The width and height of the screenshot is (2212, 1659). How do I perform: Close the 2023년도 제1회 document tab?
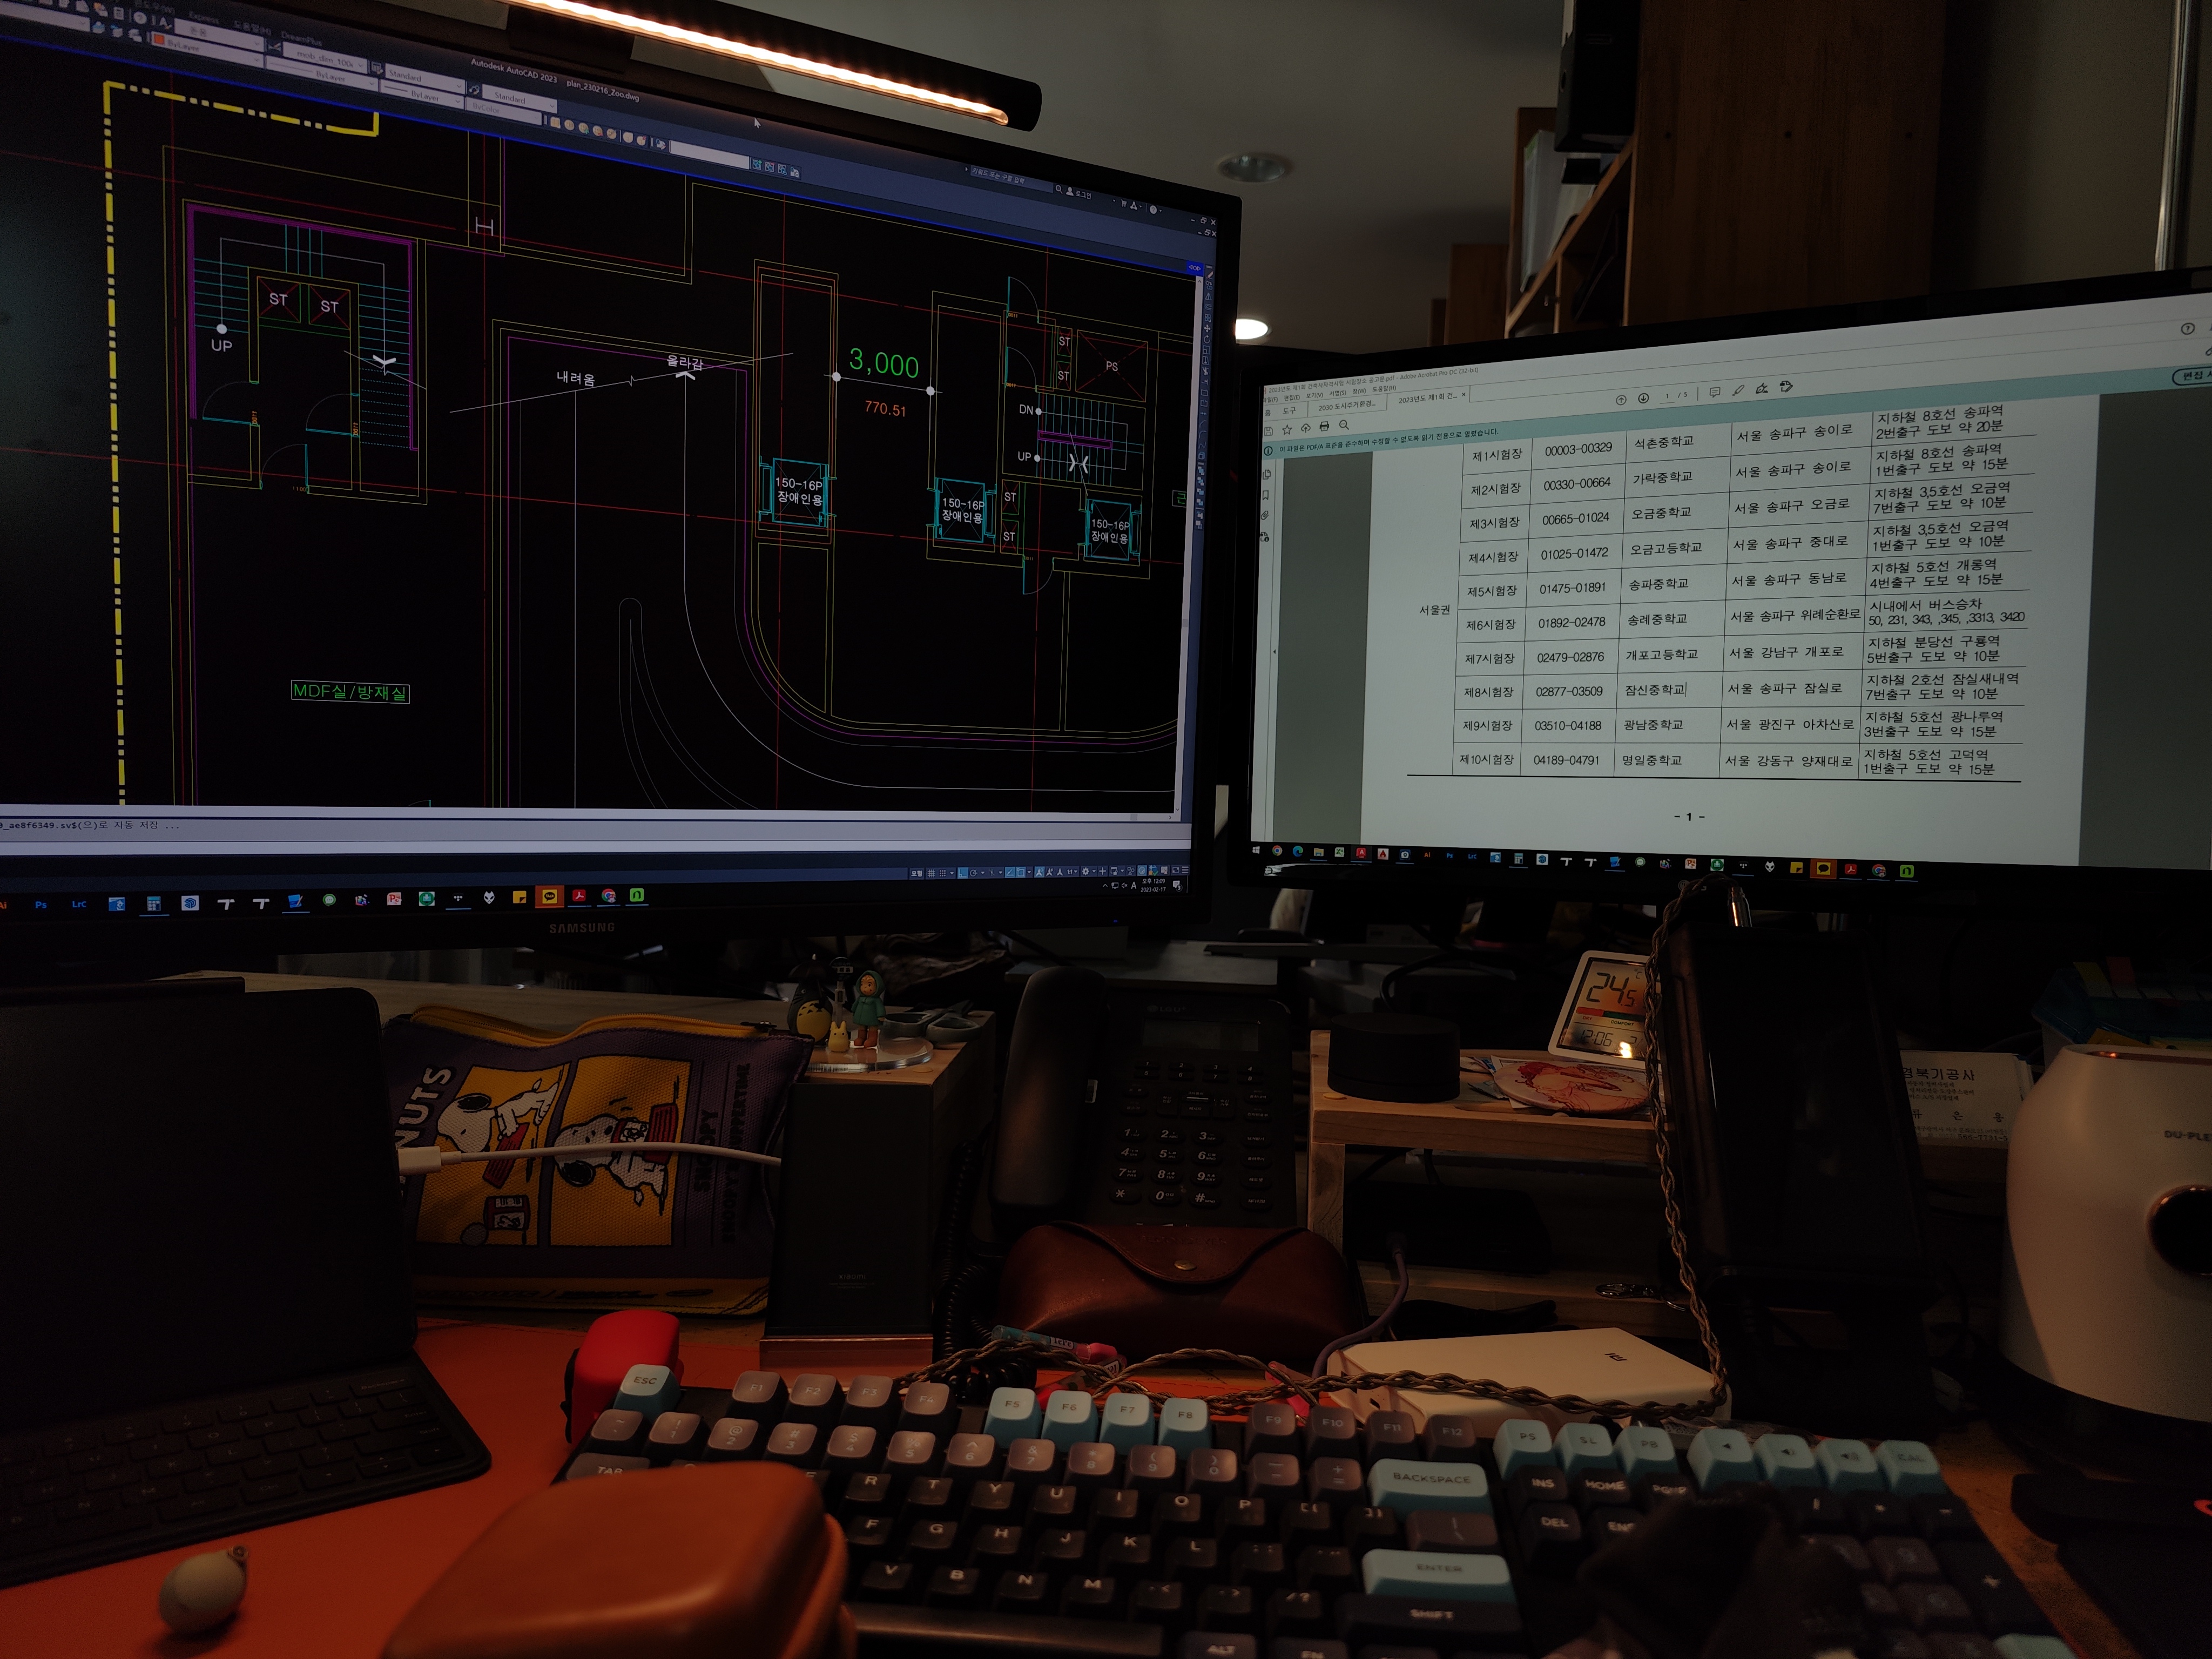click(x=1464, y=395)
